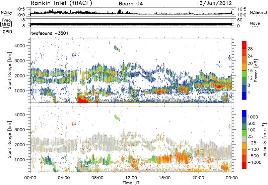Image resolution: width=268 pixels, height=185 pixels.
Task: Click the date '13/Jun/2012'
Action: click(x=214, y=3)
